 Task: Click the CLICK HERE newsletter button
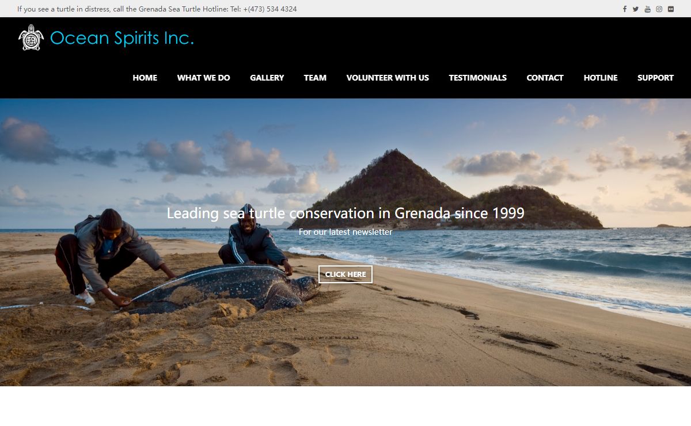pyautogui.click(x=345, y=275)
